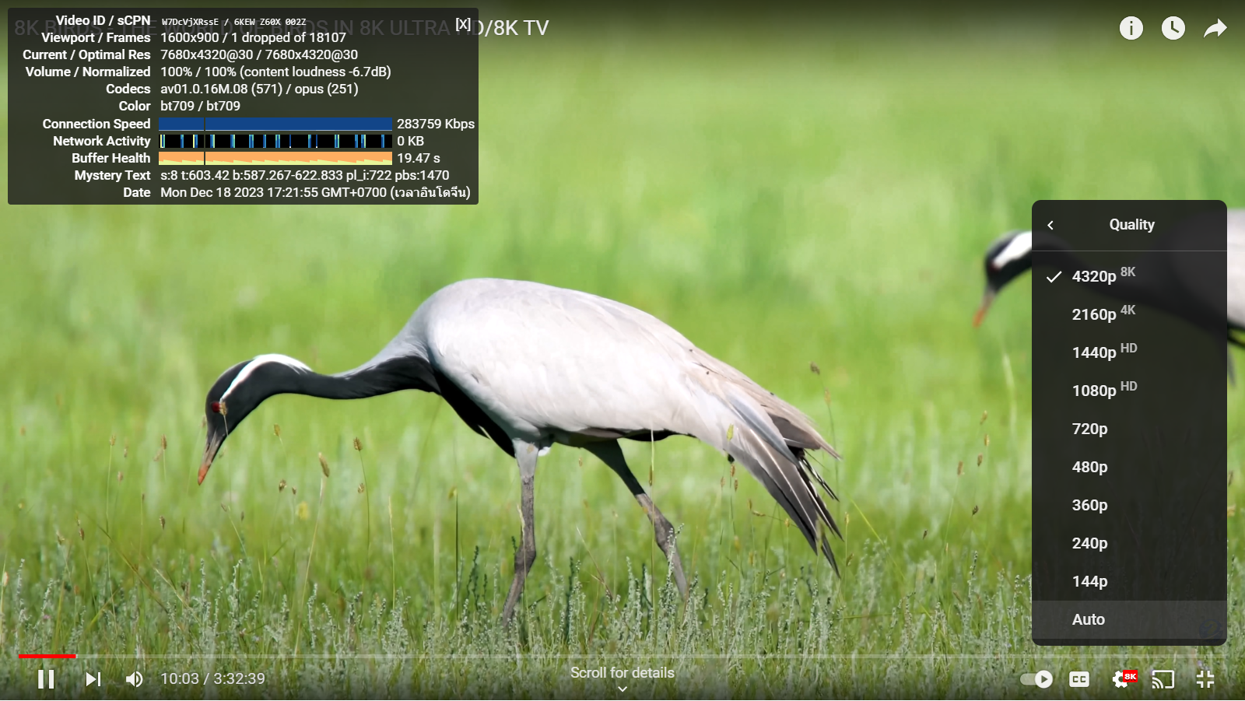This screenshot has width=1245, height=701.
Task: Turn on closed captions
Action: [x=1079, y=679]
